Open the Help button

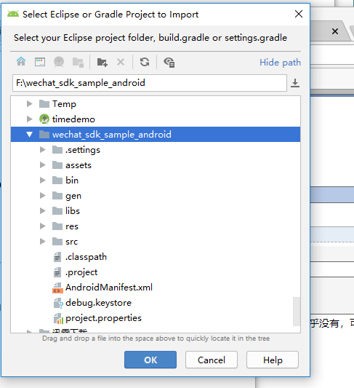tap(273, 360)
